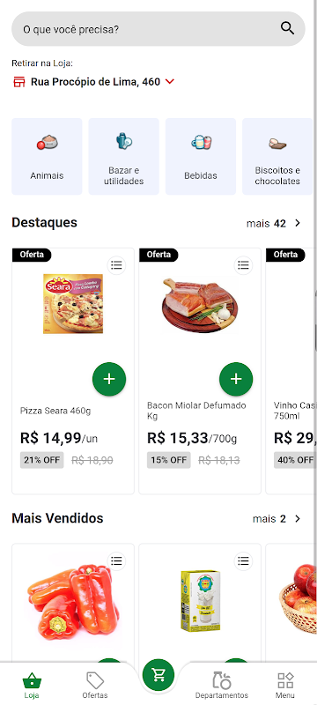Open list icon on Pizza Seara card
Image resolution: width=317 pixels, height=705 pixels.
pos(117,265)
